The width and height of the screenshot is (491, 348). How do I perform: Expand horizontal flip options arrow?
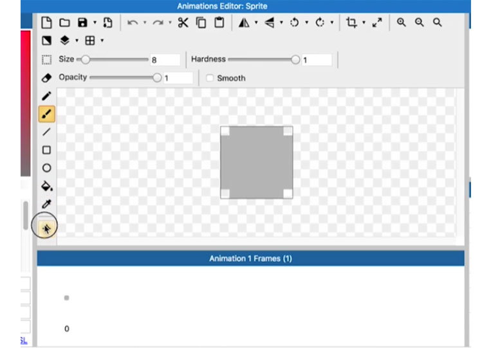256,23
